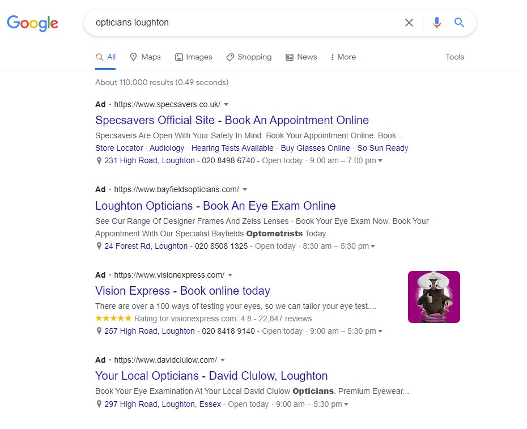
Task: Switch to the Maps tab
Action: click(145, 57)
